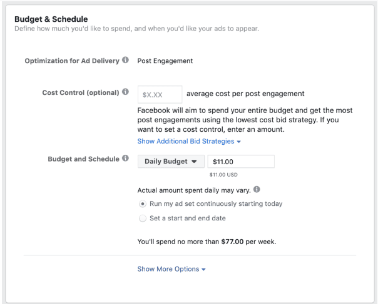Select 'Run my ad set continuously' radio
The width and height of the screenshot is (378, 304).
click(x=143, y=204)
